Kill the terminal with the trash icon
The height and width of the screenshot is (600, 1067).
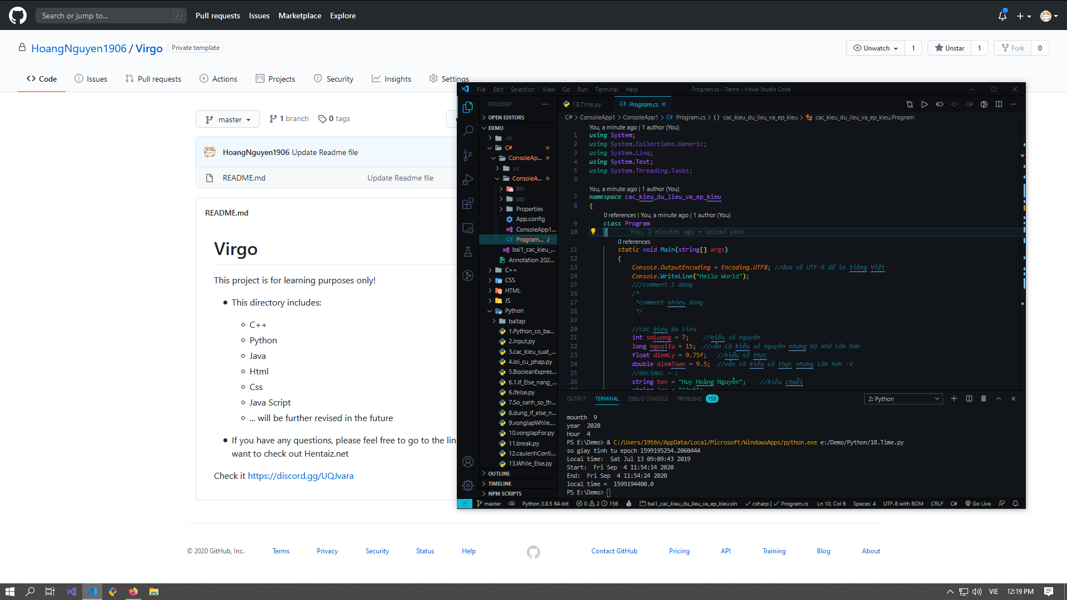[984, 398]
